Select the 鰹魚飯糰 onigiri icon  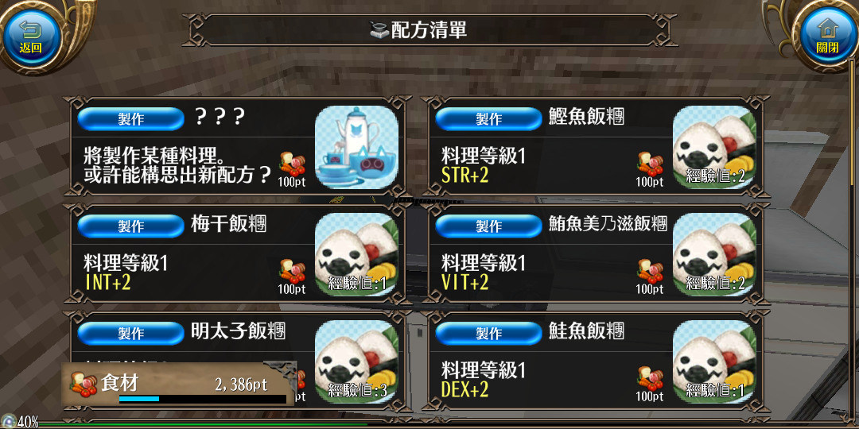pyautogui.click(x=713, y=147)
